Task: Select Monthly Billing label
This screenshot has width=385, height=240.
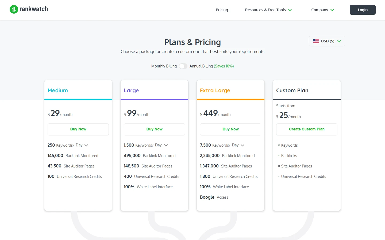Action: [164, 66]
